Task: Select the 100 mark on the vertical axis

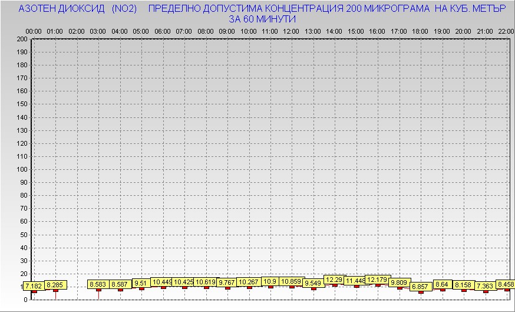Action: [x=22, y=169]
